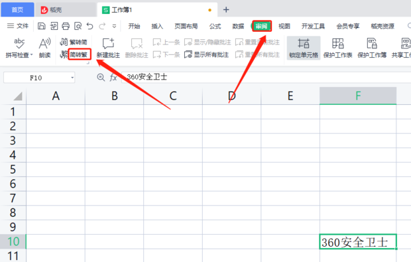411x262 pixels.
Task: Click the formula bar with 360安全卫士
Action: tap(266, 78)
